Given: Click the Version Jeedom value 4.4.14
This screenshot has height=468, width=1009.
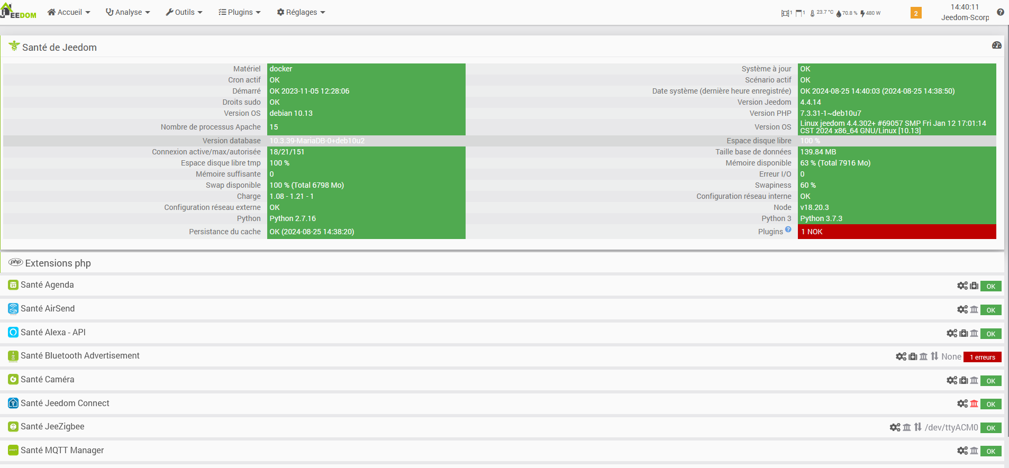Looking at the screenshot, I should [x=897, y=102].
